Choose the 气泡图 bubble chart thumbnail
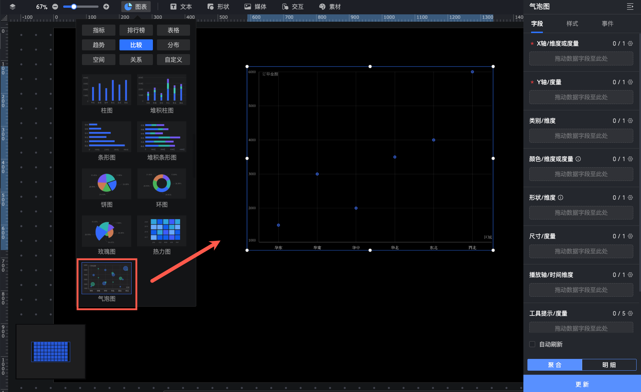This screenshot has width=641, height=392. point(107,278)
